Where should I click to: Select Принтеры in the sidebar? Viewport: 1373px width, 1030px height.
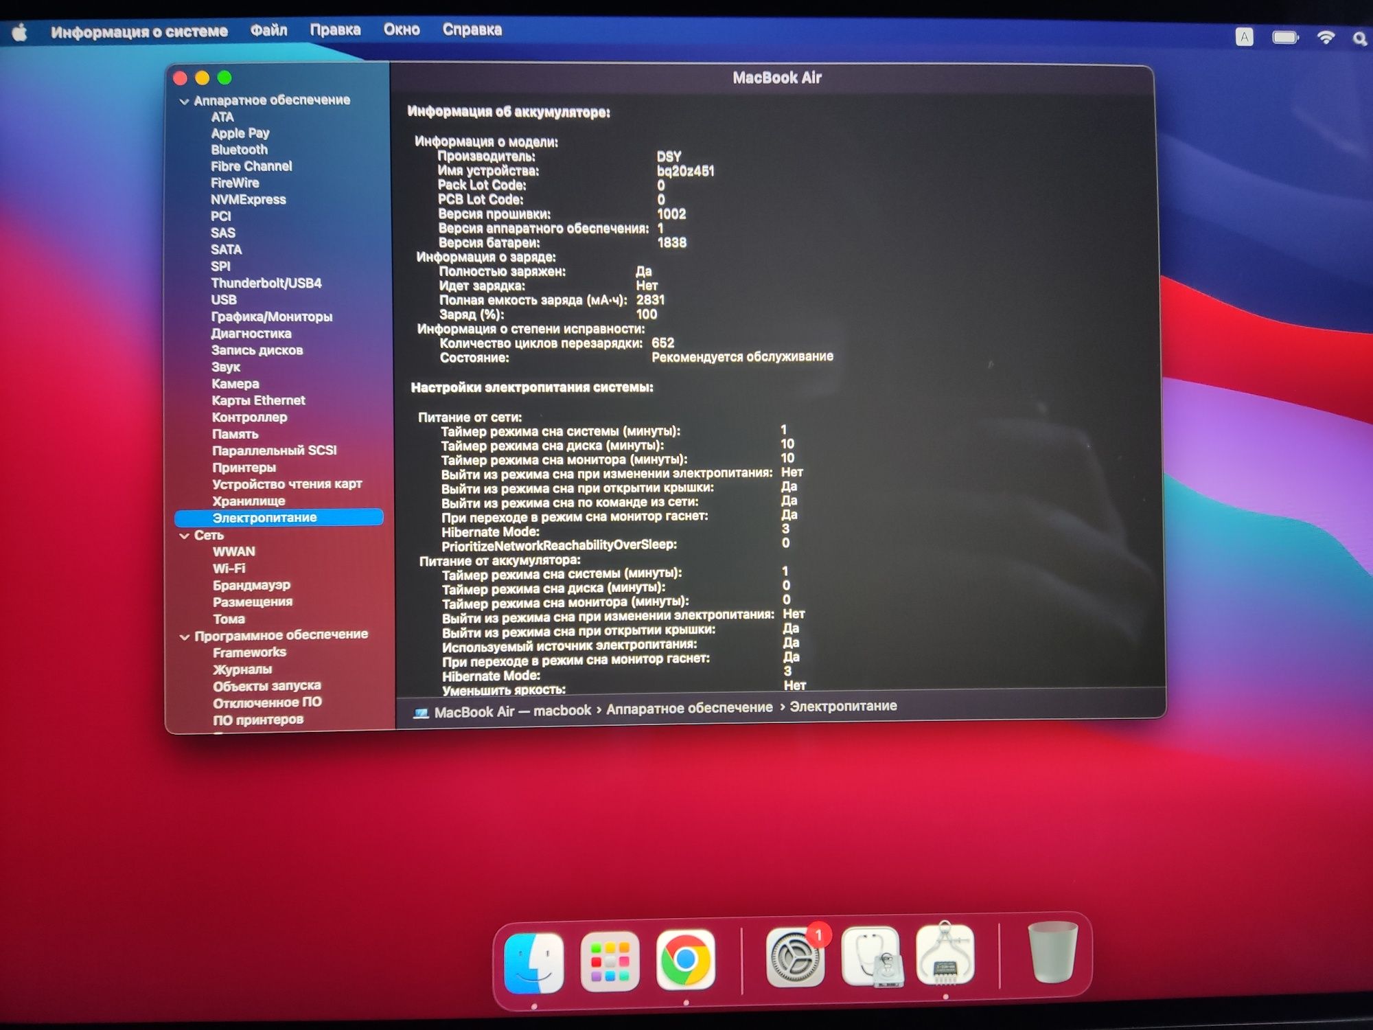[244, 468]
